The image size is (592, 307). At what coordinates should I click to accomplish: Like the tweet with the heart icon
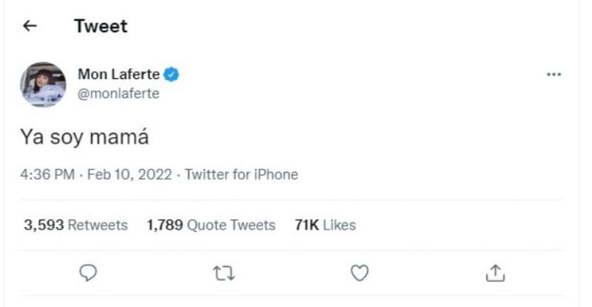tap(360, 273)
